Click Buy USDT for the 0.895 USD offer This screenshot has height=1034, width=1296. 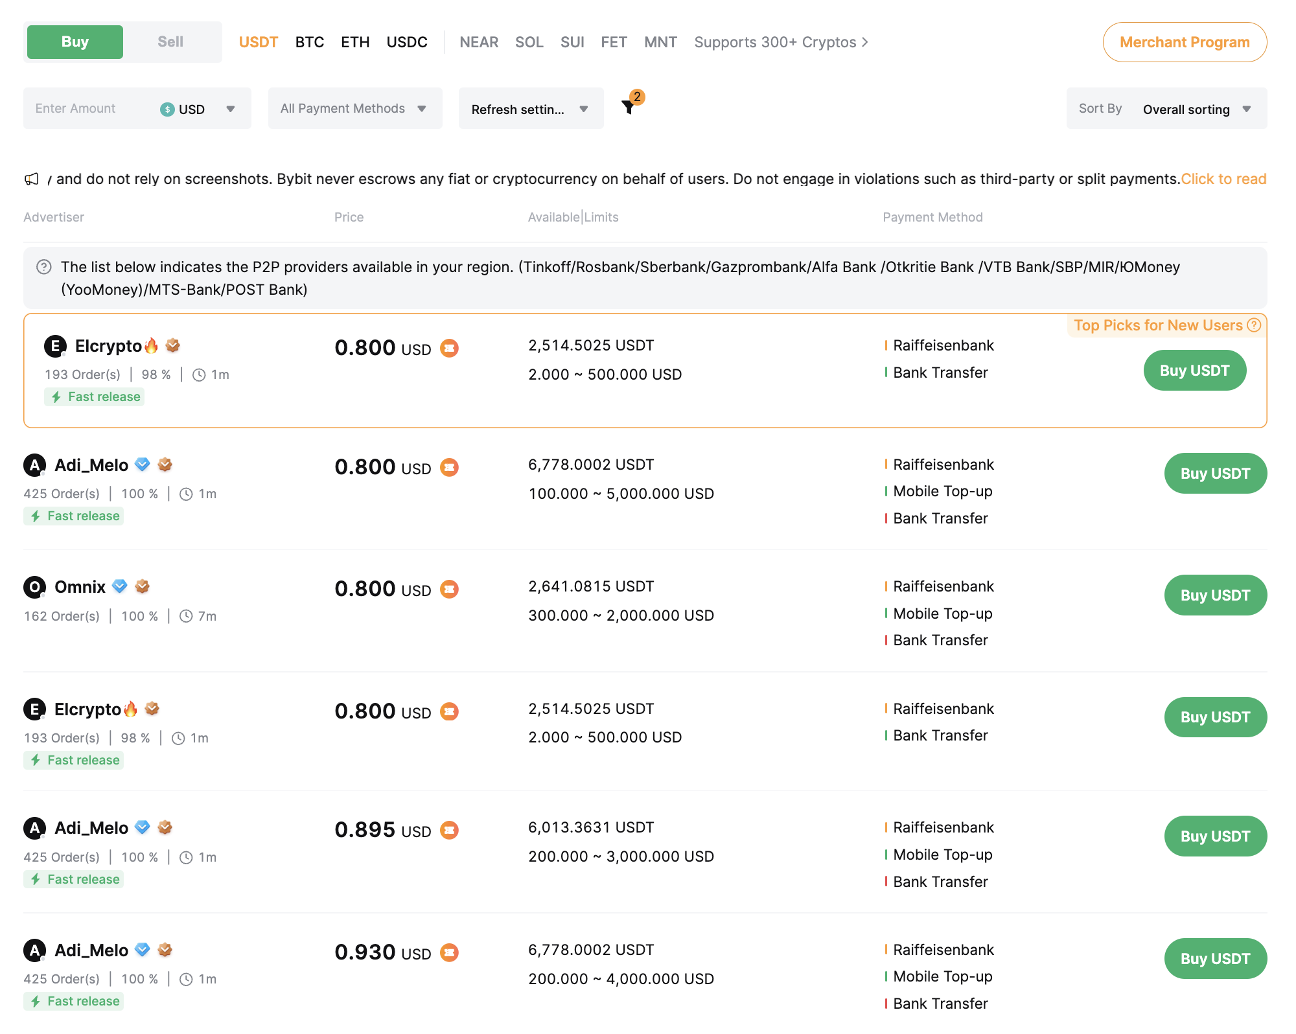[x=1216, y=836]
